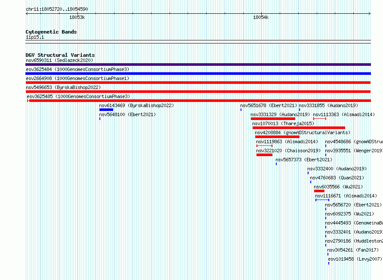Select the nsv3331329 red variant bar

pyautogui.click(x=273, y=119)
